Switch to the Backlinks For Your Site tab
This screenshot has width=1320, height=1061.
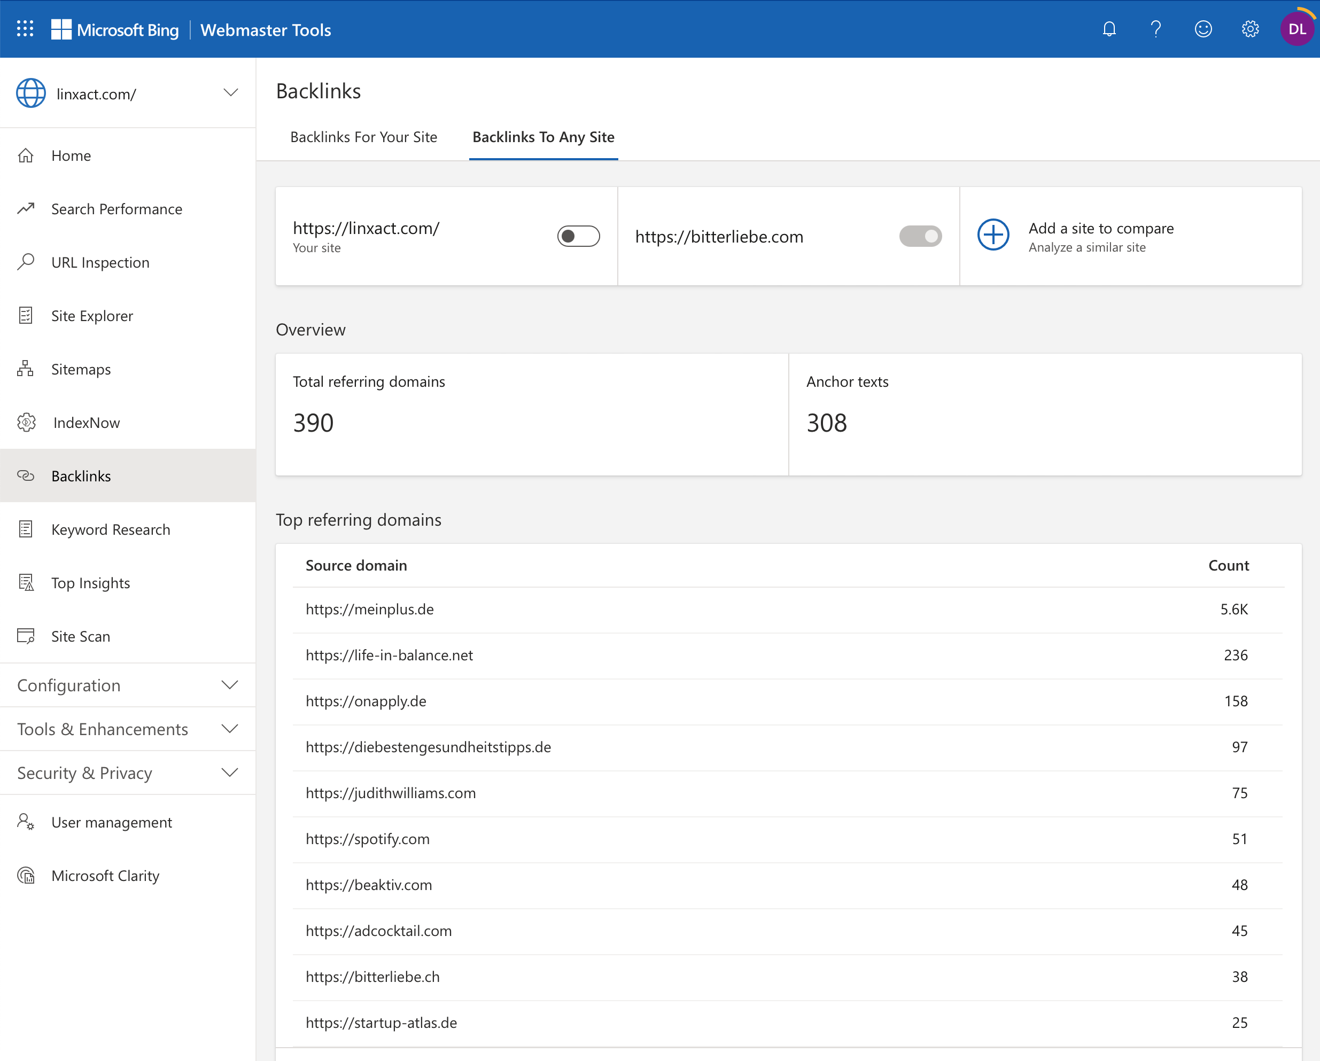(x=364, y=137)
